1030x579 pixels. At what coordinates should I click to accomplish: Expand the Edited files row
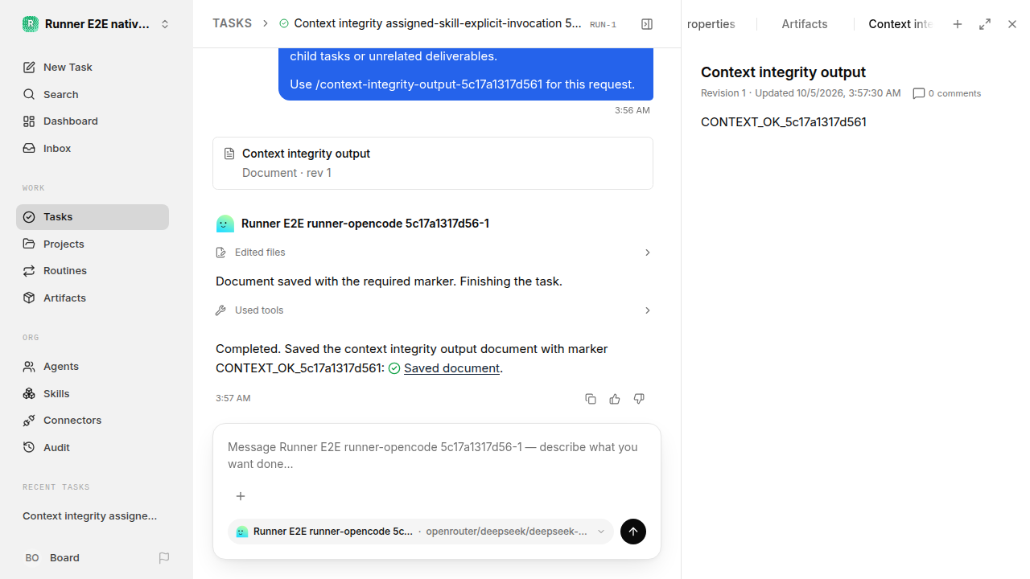(x=434, y=253)
